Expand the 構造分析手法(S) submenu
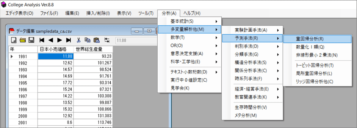Viewport: 357px width, 128px height. [x=252, y=62]
